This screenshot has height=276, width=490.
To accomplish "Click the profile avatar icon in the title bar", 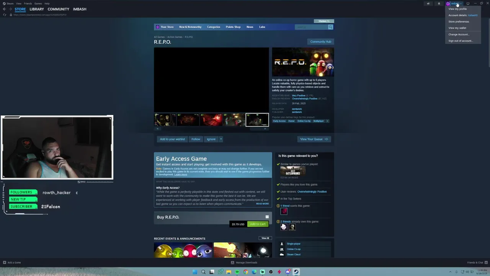I will pos(448,3).
